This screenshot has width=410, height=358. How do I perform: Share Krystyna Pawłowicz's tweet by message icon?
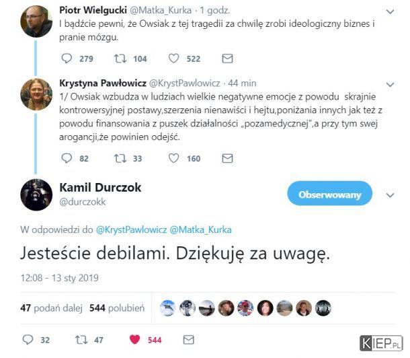coord(227,158)
